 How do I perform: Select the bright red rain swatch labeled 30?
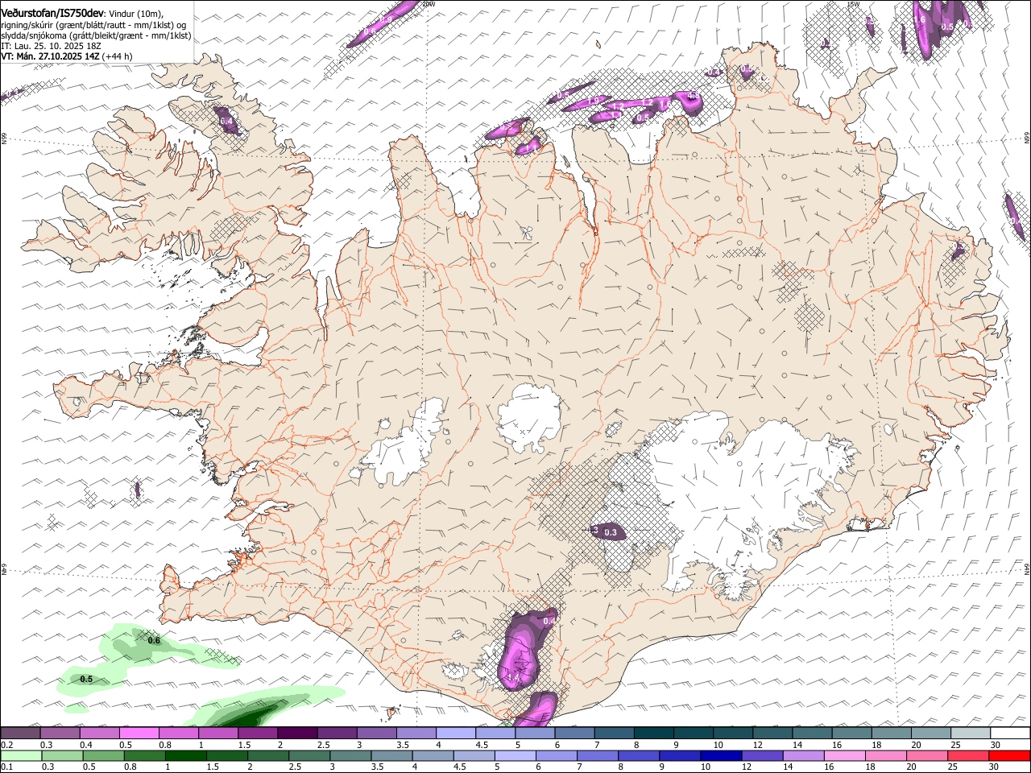pos(1010,755)
